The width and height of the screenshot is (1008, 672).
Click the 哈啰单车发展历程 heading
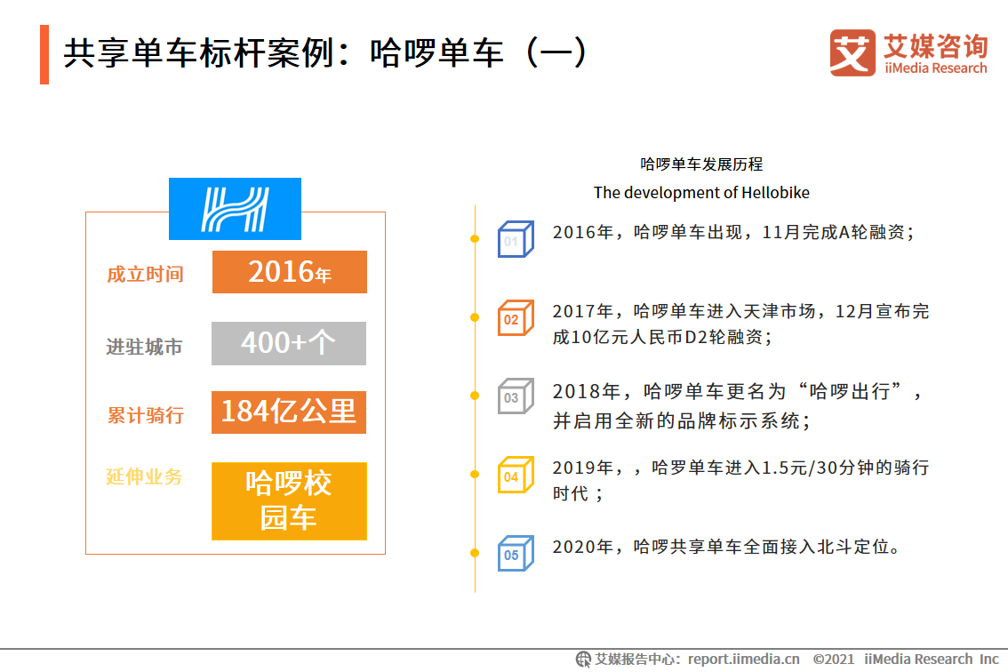701,164
